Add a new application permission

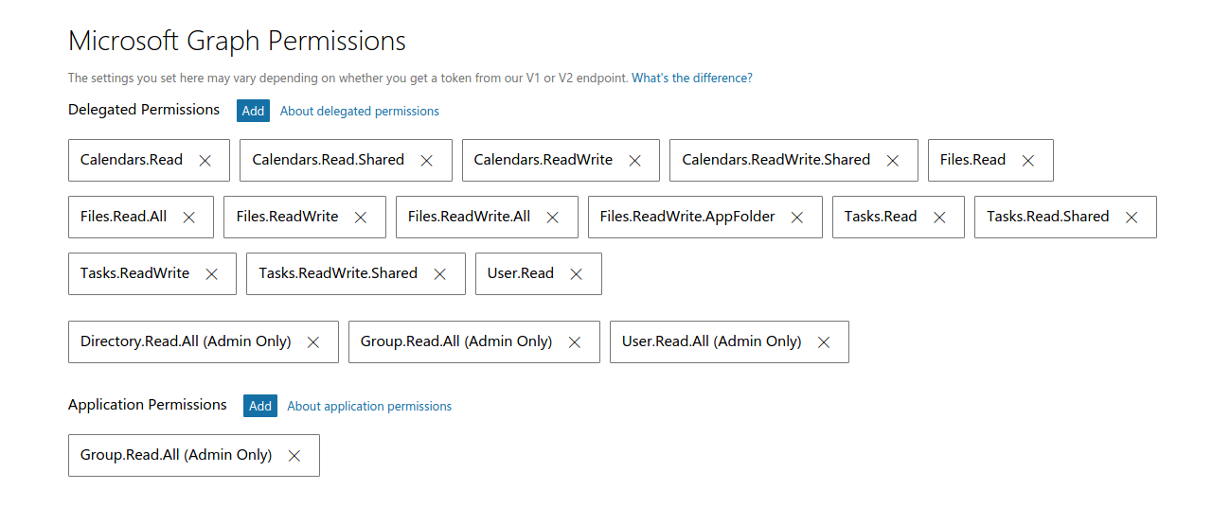click(260, 406)
